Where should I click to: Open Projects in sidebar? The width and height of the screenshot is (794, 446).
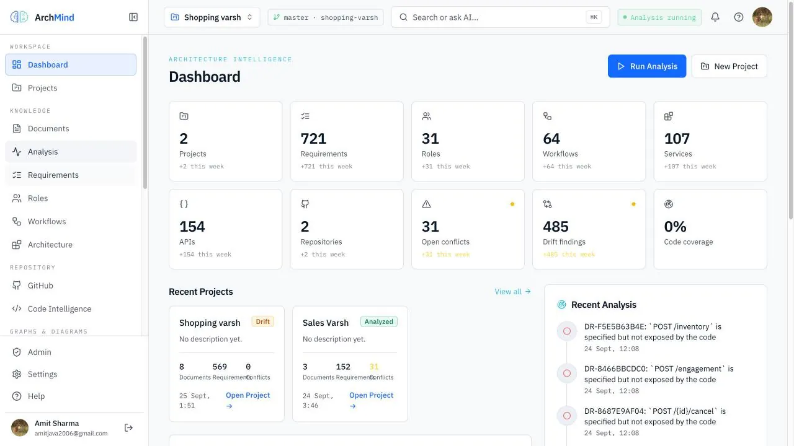click(x=71, y=88)
